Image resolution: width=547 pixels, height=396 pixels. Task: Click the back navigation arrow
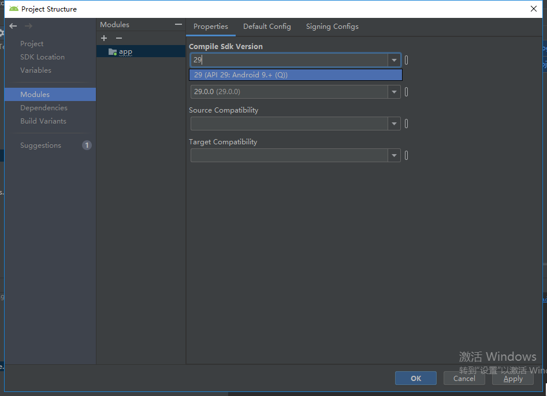13,25
